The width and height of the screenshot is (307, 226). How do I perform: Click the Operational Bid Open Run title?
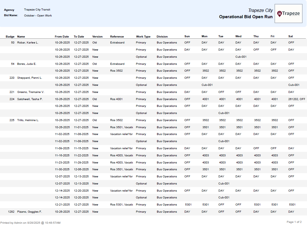[x=246, y=17]
